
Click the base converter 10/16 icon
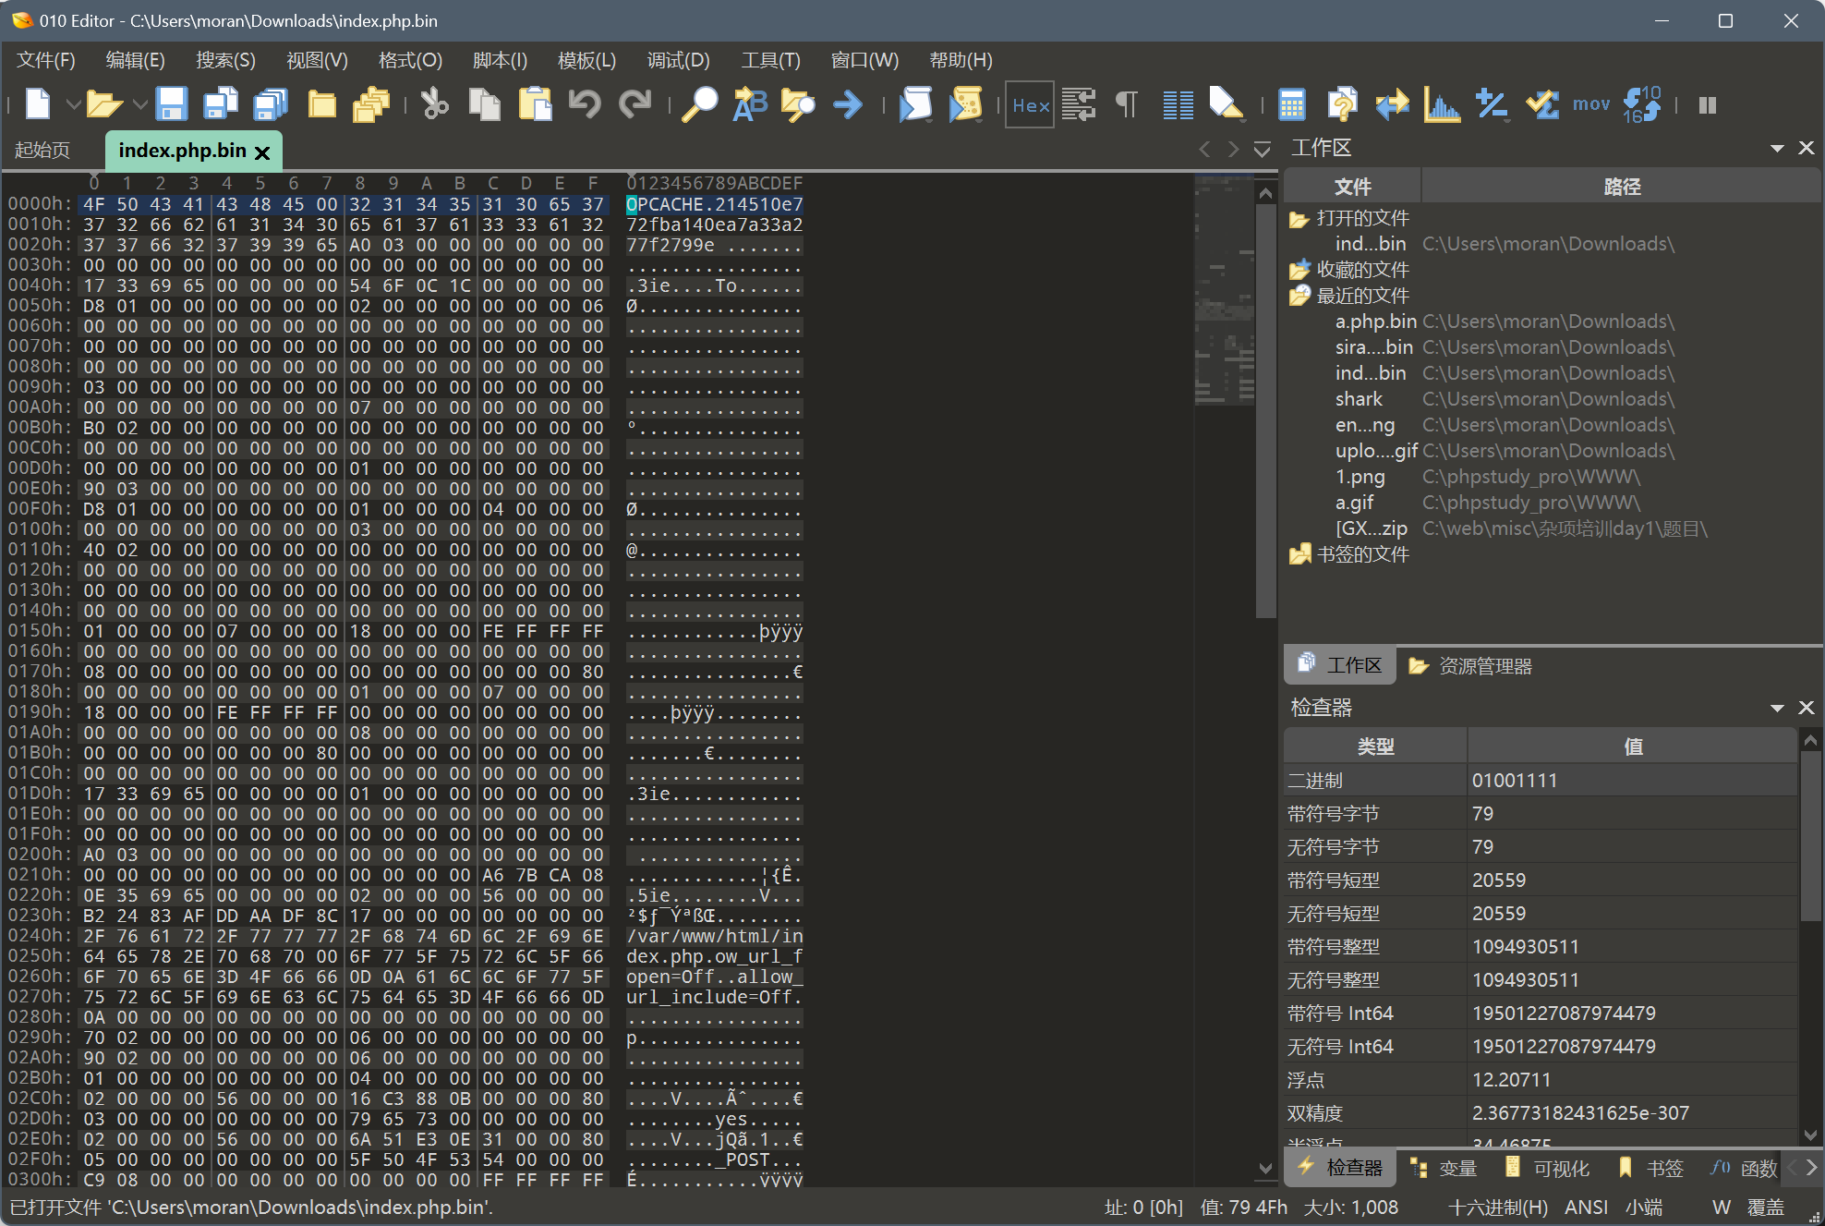click(1642, 105)
